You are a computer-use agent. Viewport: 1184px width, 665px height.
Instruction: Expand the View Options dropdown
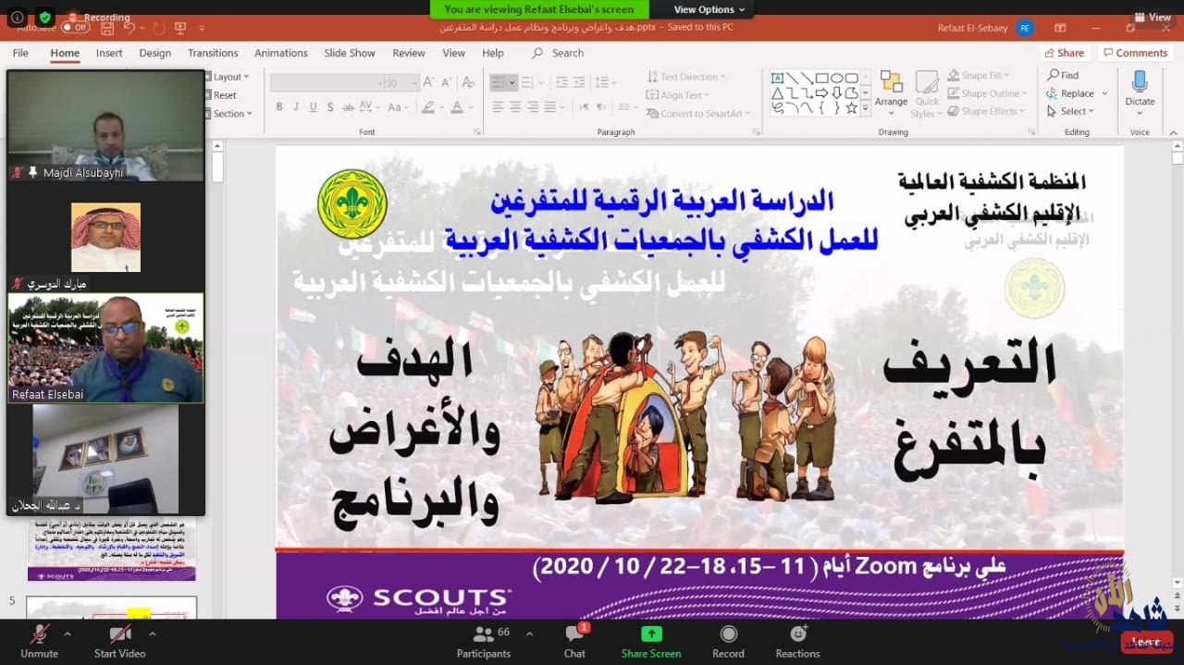[x=709, y=9]
